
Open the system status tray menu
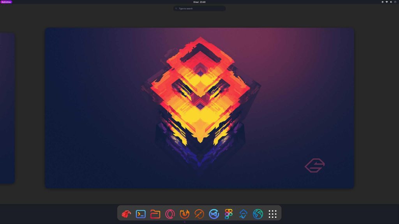pos(389,2)
